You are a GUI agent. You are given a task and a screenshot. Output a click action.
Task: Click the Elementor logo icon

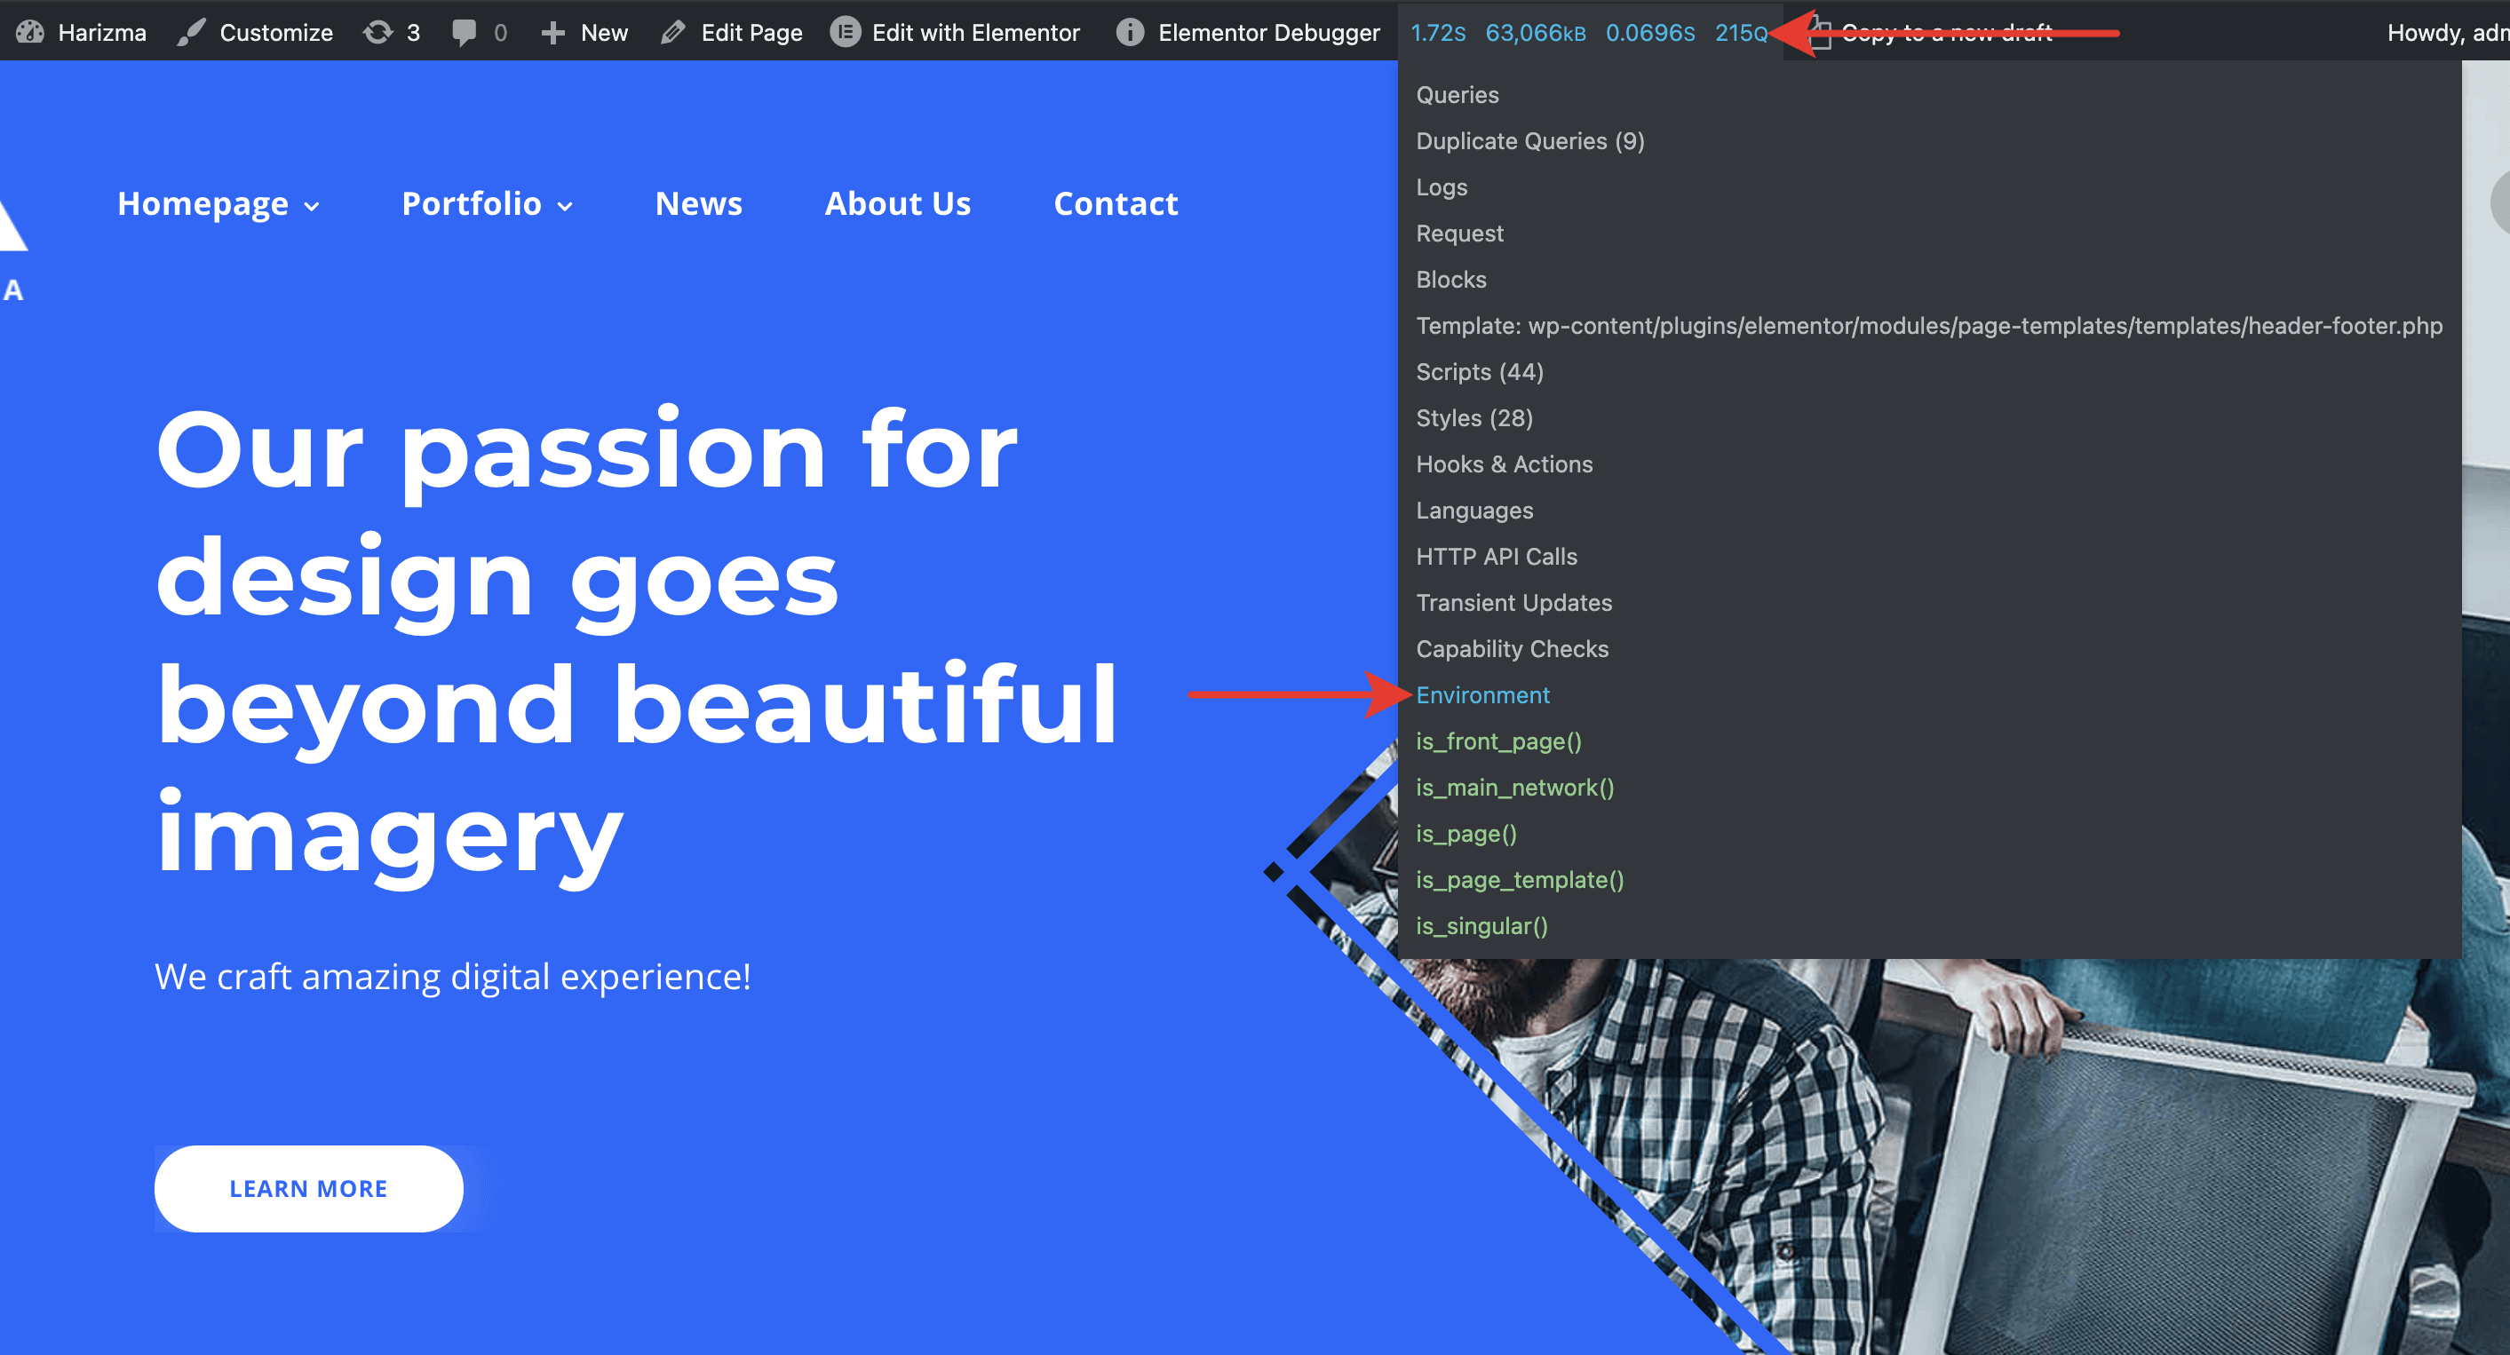(x=845, y=32)
